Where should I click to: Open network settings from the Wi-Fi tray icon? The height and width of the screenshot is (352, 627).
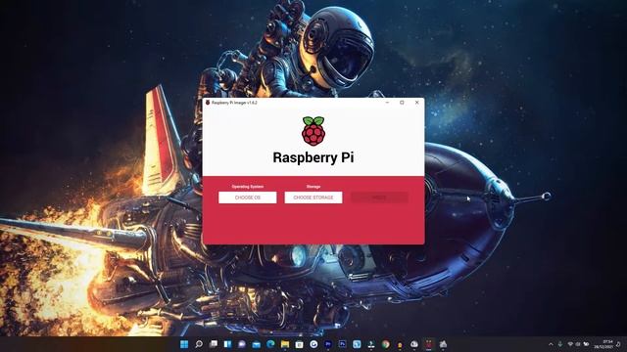570,344
